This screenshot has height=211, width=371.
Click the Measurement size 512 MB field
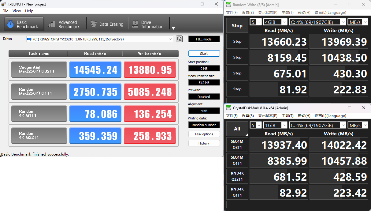[x=204, y=83]
